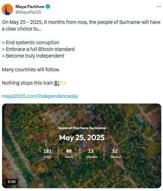
Task: Click the 52 Second countdown counter
Action: 115,154
